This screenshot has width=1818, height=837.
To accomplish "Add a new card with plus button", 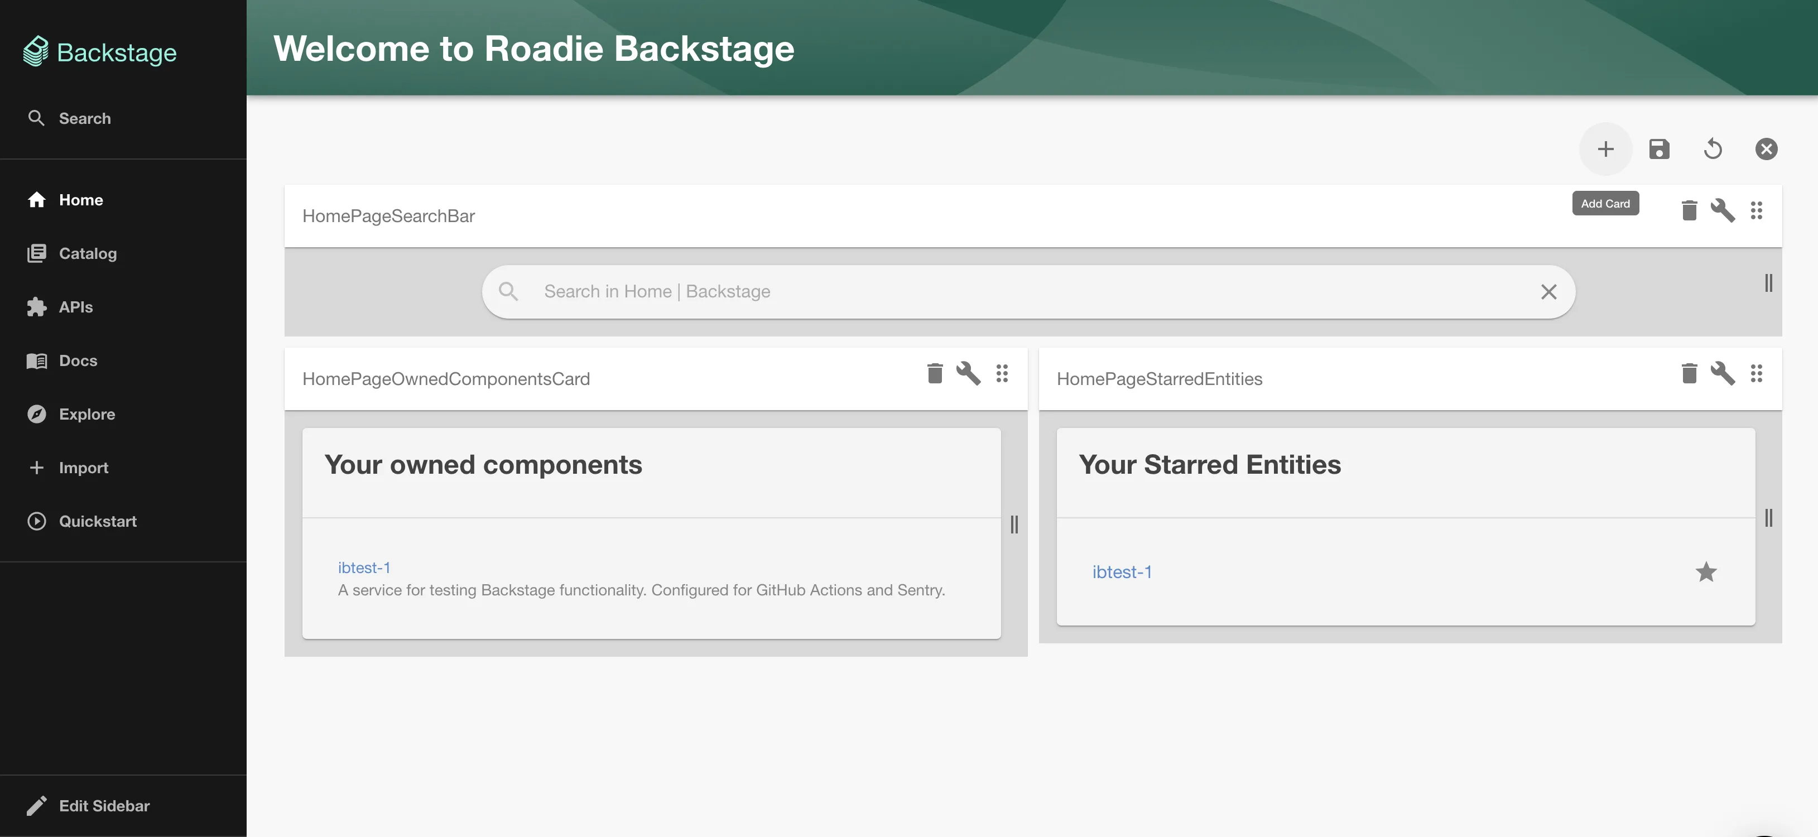I will pyautogui.click(x=1605, y=149).
